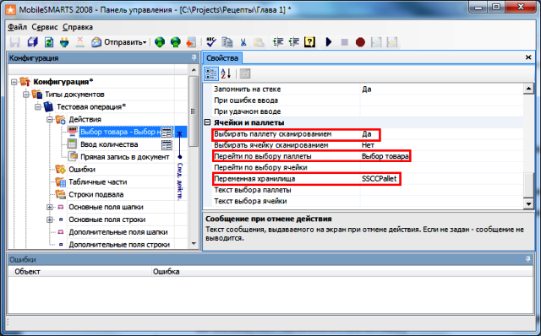The image size is (541, 336).
Task: Click properties grid scrollbar down arrow
Action: 528,203
